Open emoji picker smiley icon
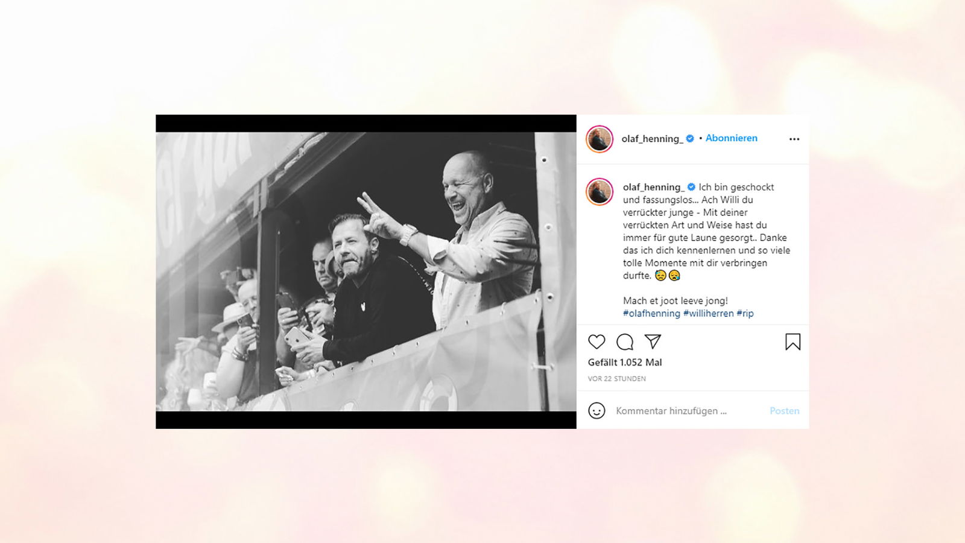This screenshot has height=543, width=965. (x=596, y=411)
